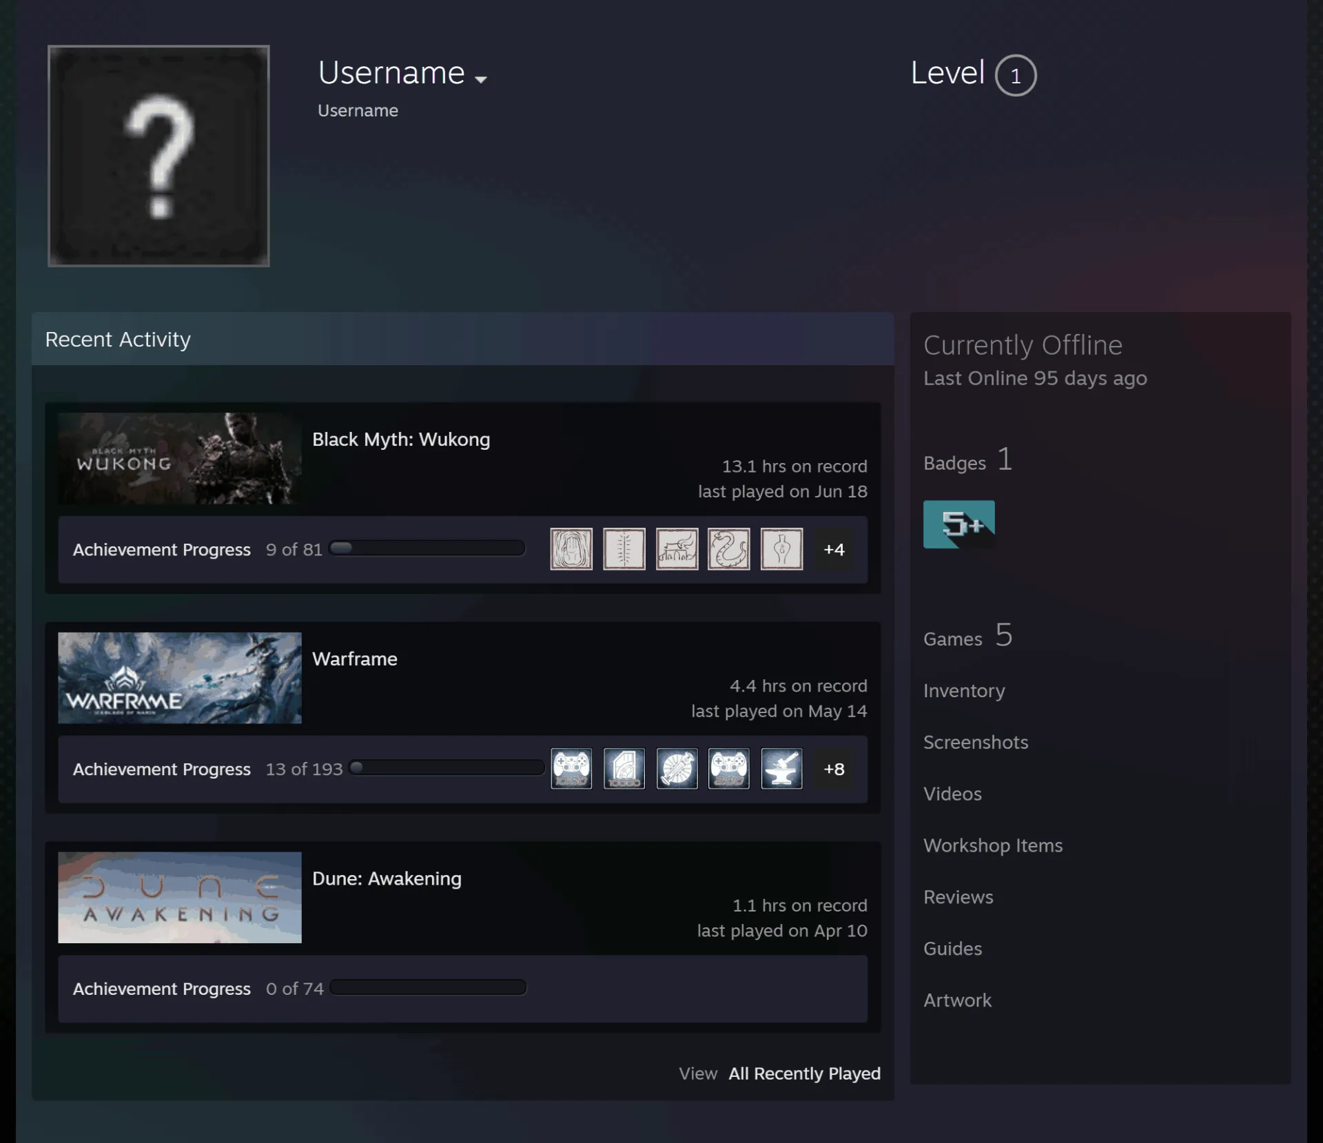Open Dune: Awakening banner image
This screenshot has width=1323, height=1143.
[180, 897]
